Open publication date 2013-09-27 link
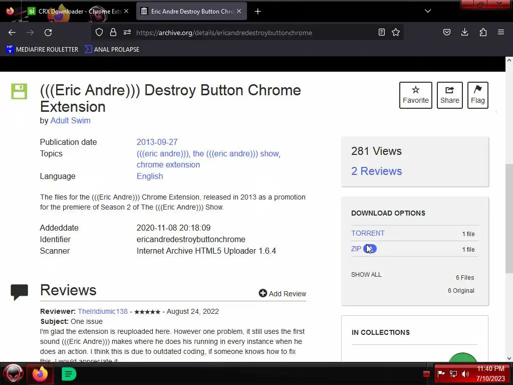513x385 pixels. (157, 142)
